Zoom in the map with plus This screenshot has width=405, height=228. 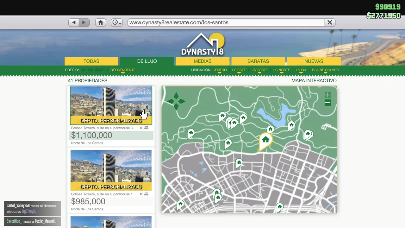(x=328, y=95)
